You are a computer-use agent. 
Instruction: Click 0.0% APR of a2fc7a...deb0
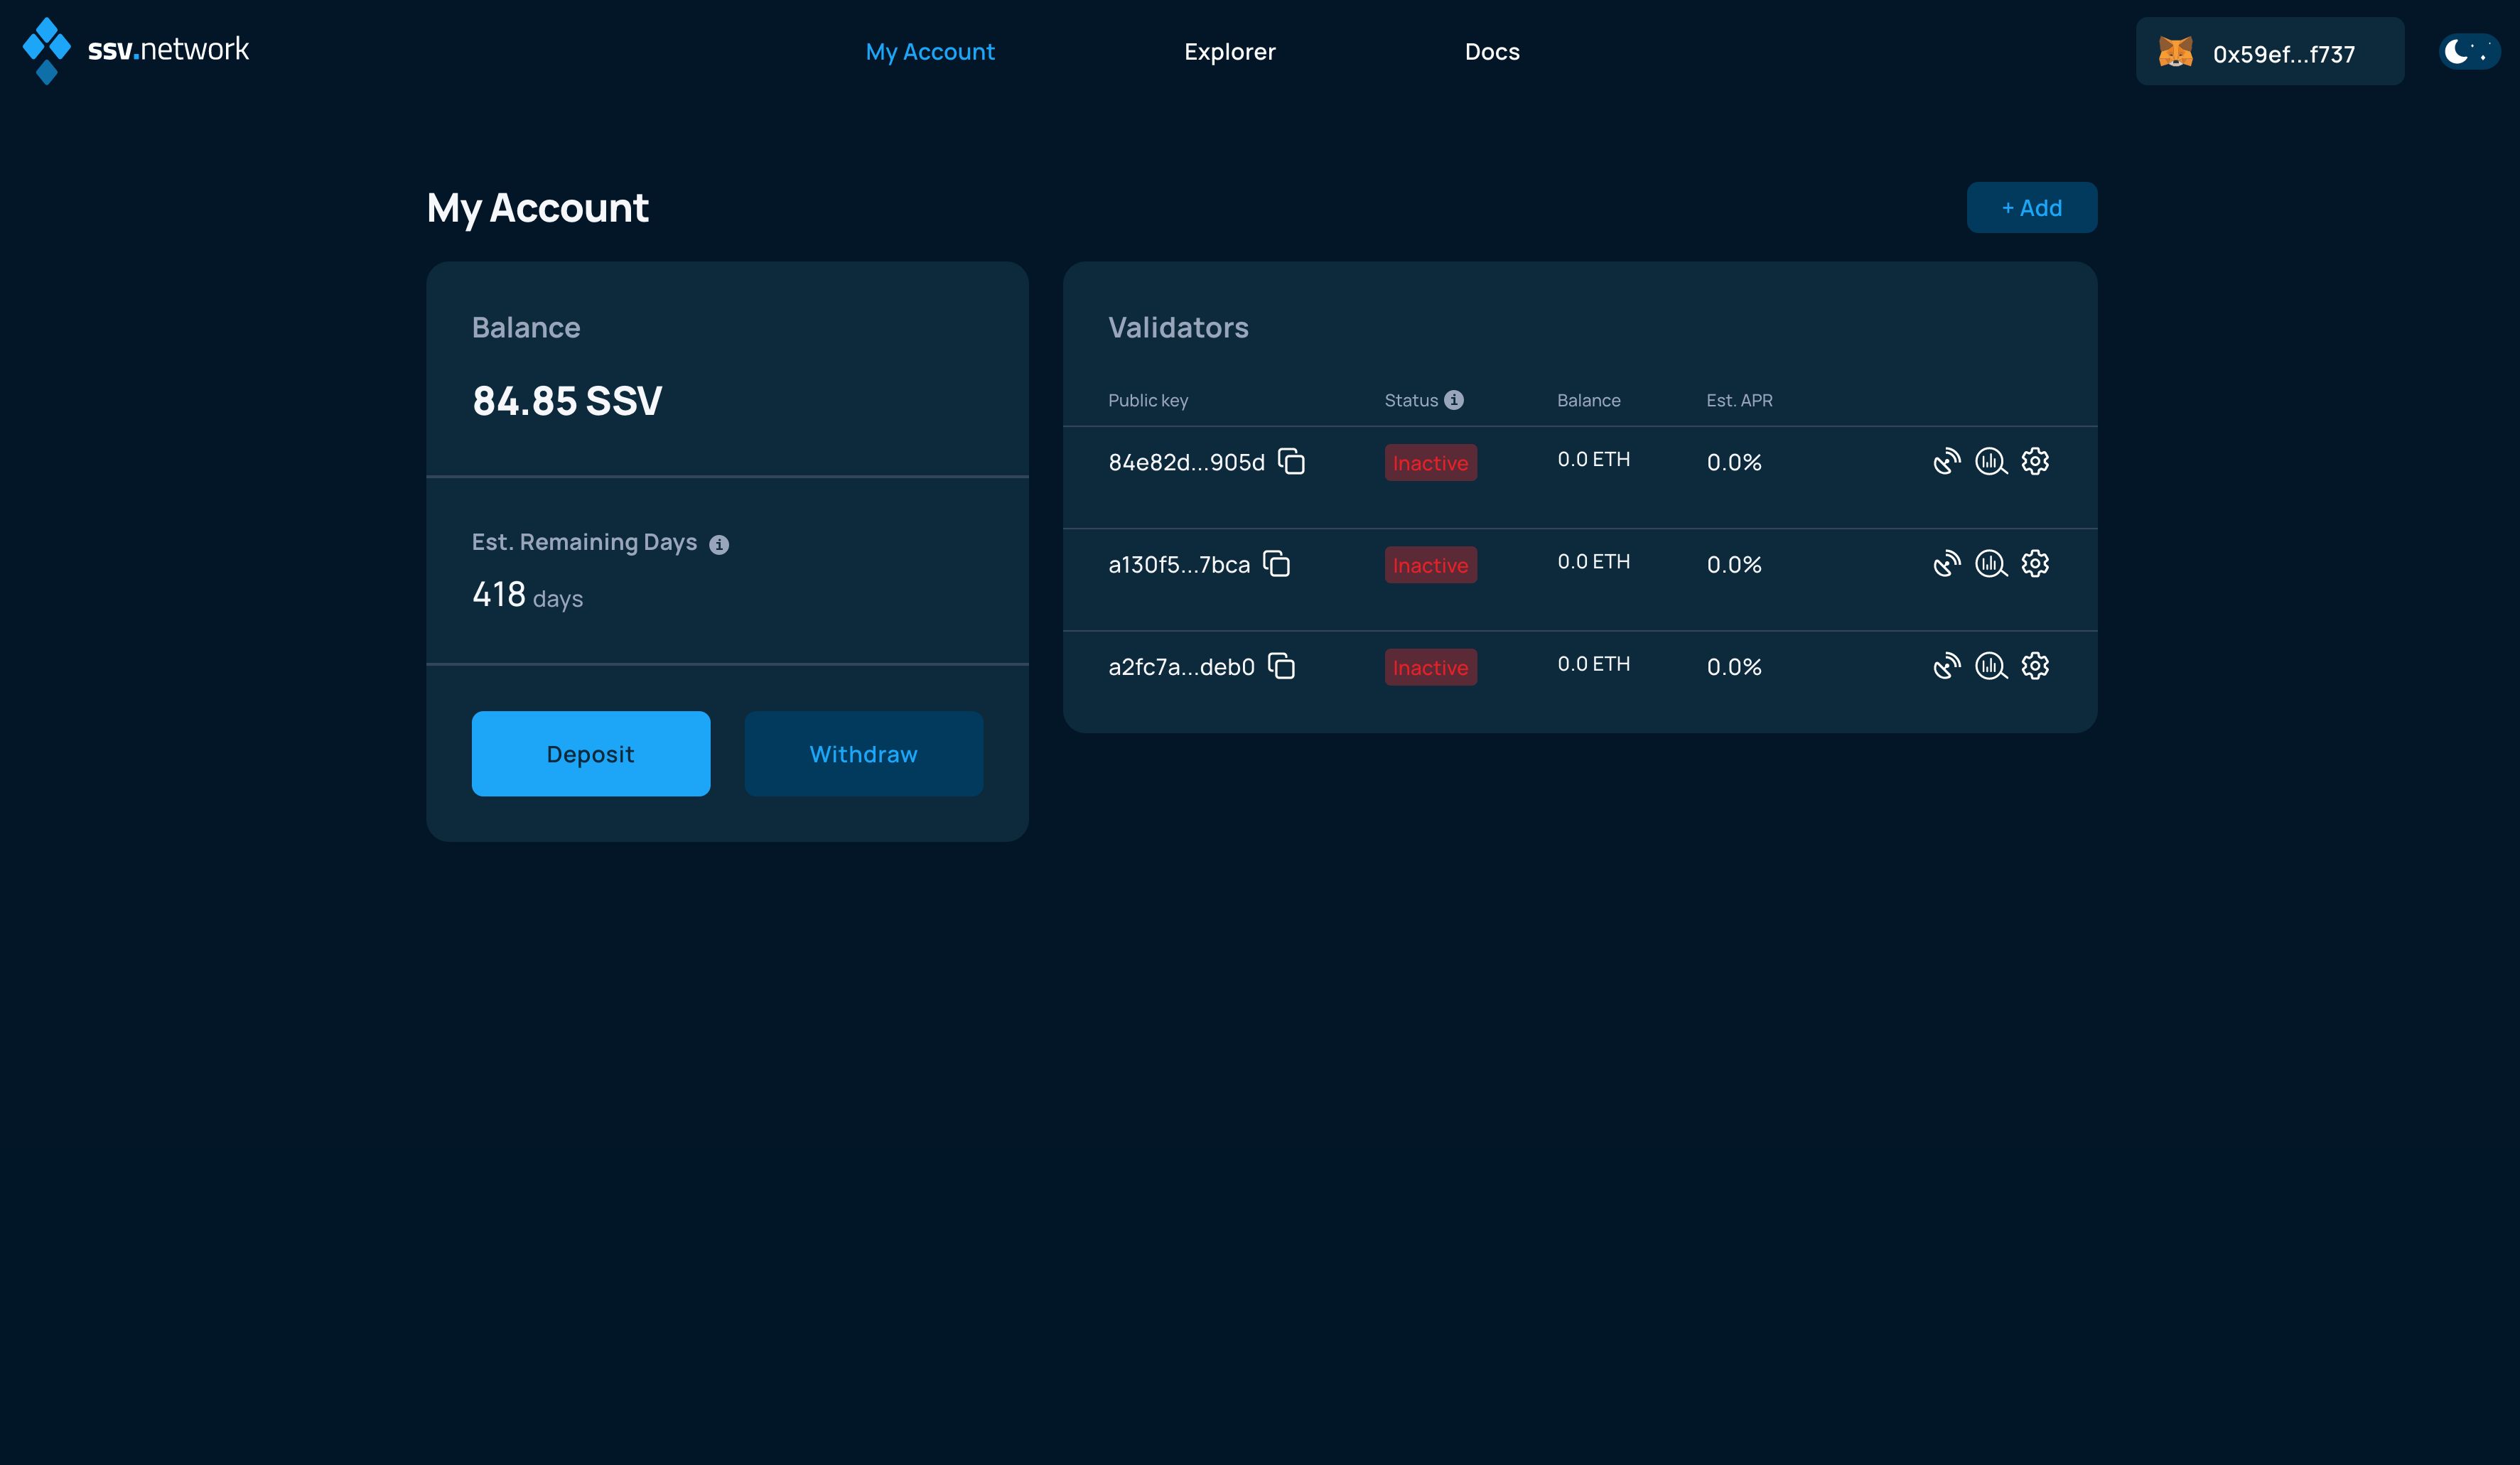[1734, 667]
